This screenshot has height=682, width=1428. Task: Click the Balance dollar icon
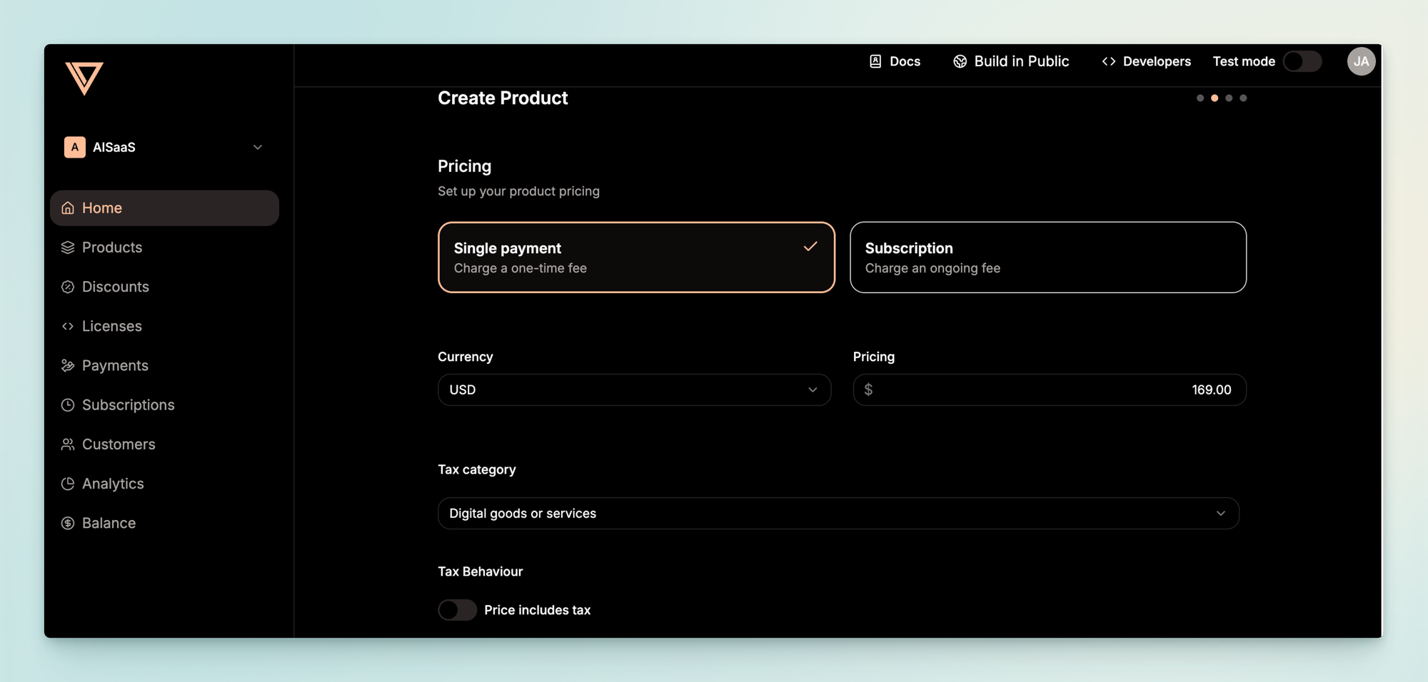(x=68, y=523)
